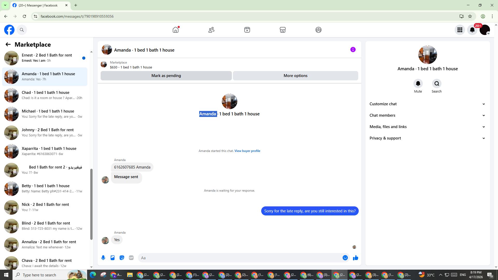This screenshot has height=280, width=498.
Task: Search within the conversation
Action: [x=437, y=84]
